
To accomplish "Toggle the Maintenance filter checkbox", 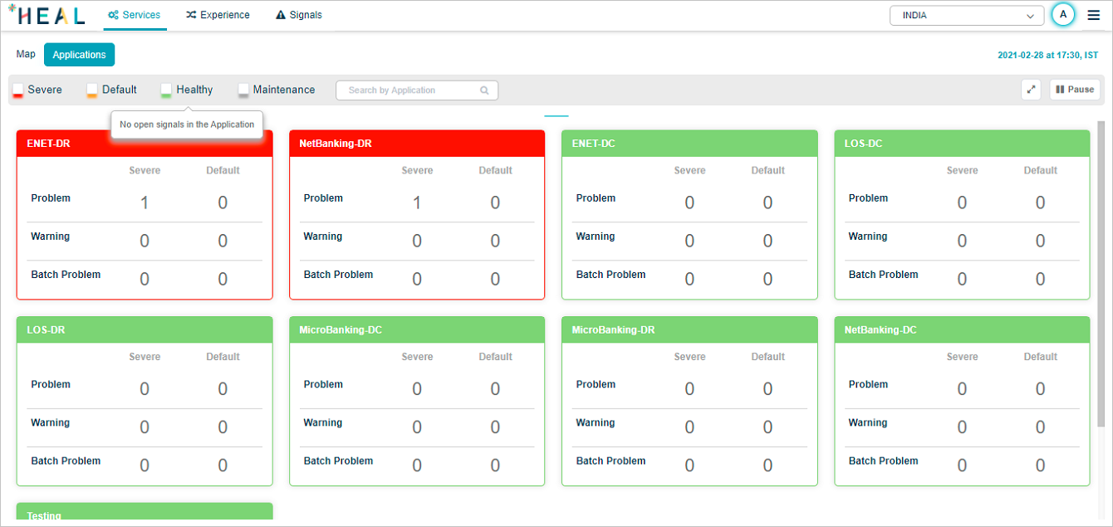I will 243,90.
